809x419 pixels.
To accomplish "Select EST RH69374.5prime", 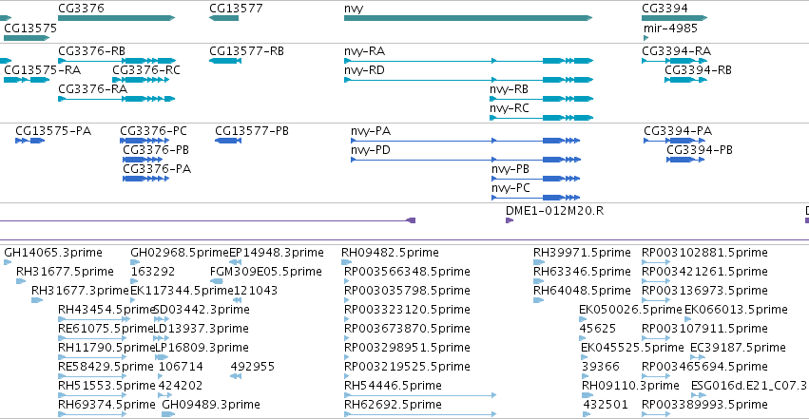I will click(x=92, y=414).
